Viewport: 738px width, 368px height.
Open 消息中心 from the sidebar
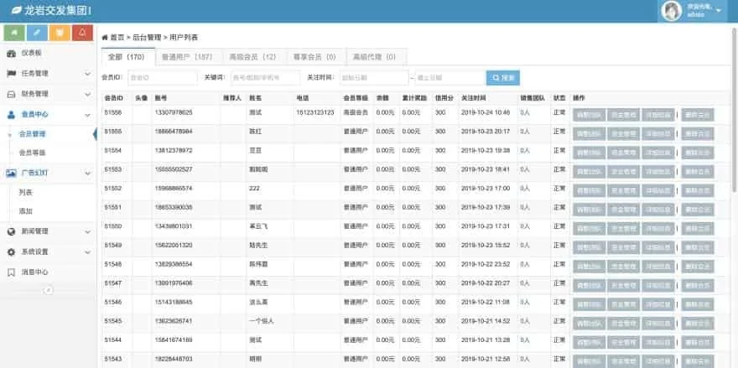[34, 272]
